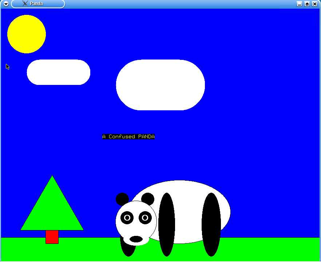321x262 pixels.
Task: Click the Panda window title
Action: [36, 4]
